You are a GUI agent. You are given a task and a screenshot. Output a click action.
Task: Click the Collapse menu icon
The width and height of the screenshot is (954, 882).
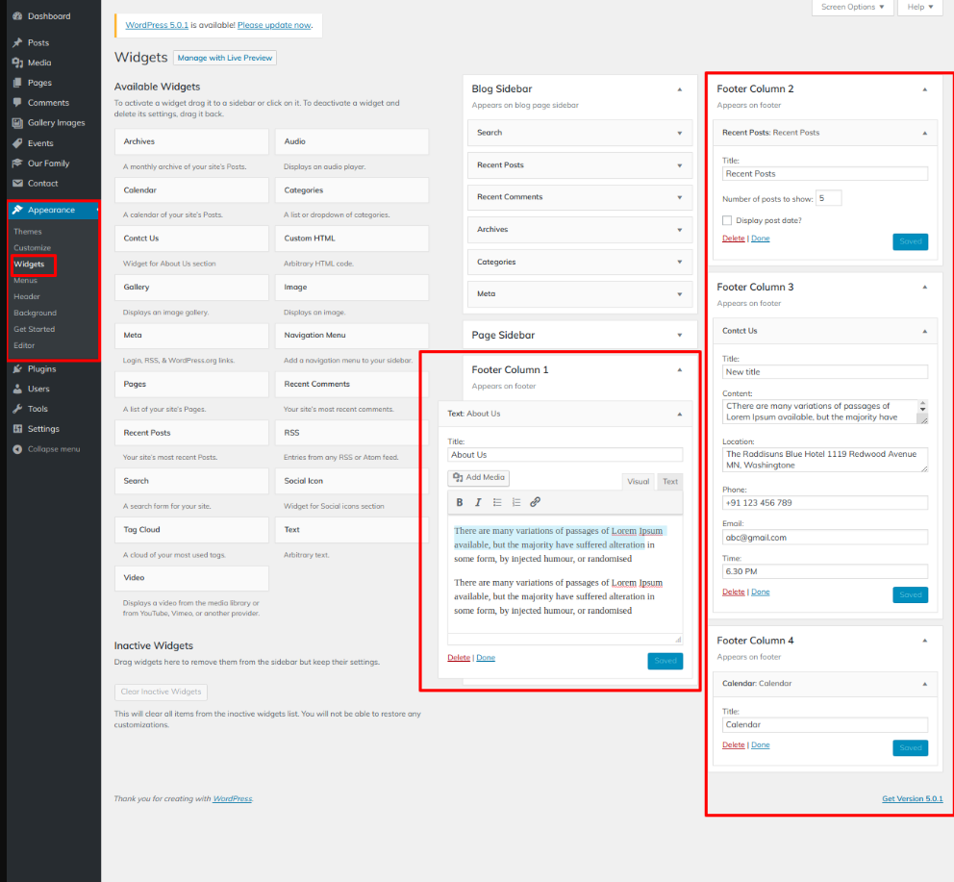coord(17,449)
